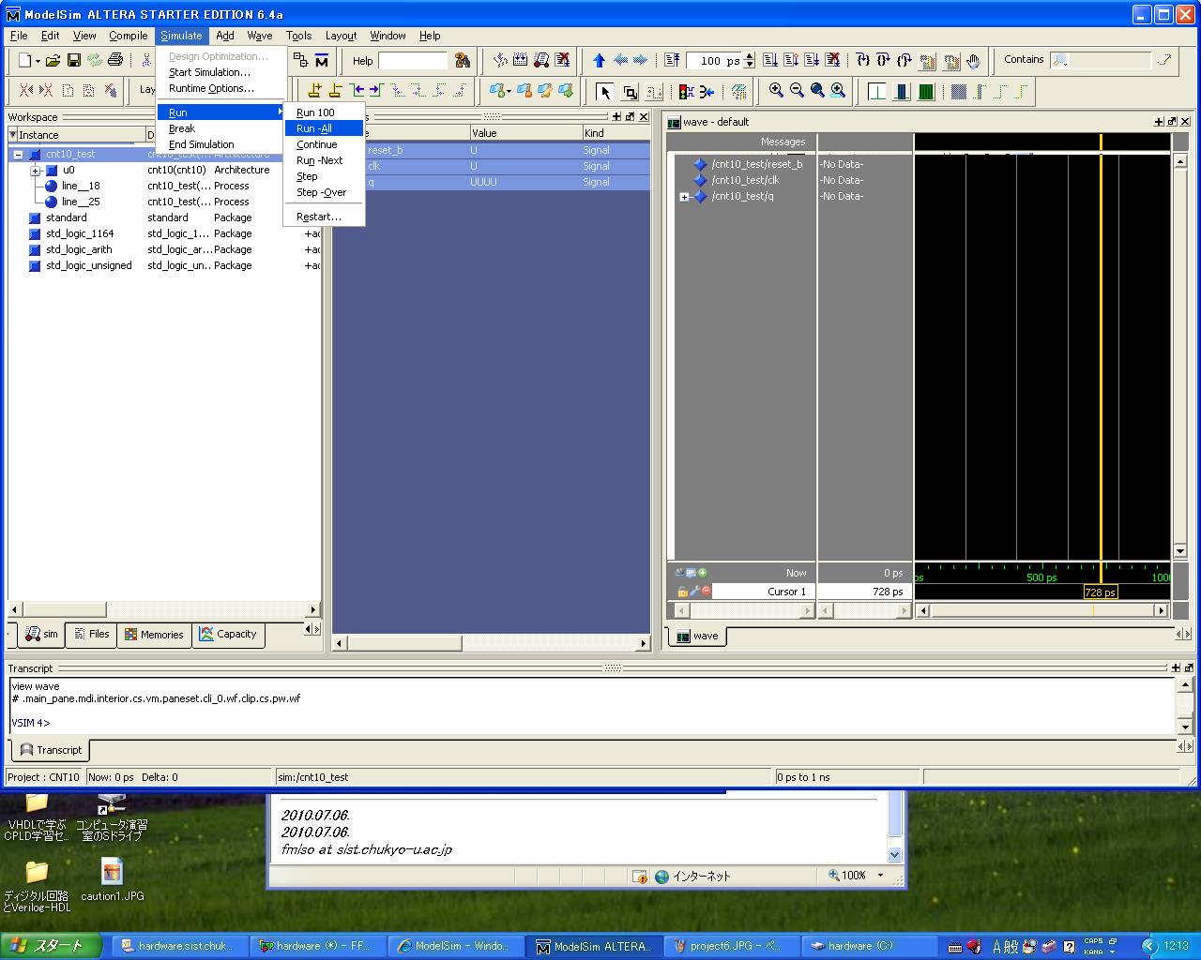The width and height of the screenshot is (1201, 960).
Task: Click the Zoom out magnifier icon
Action: (797, 91)
